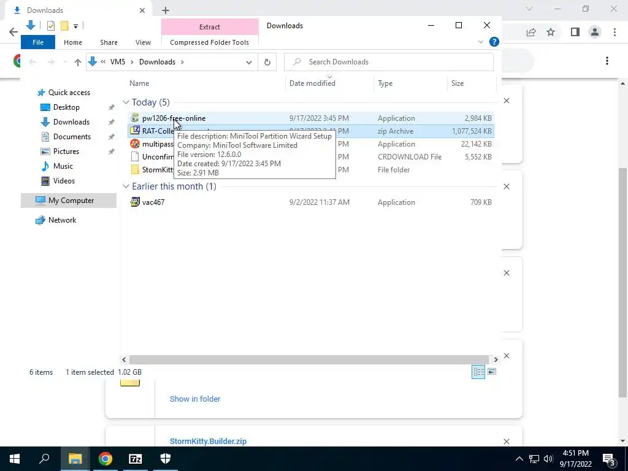
Task: Click the Extract contextual tab
Action: [x=210, y=27]
